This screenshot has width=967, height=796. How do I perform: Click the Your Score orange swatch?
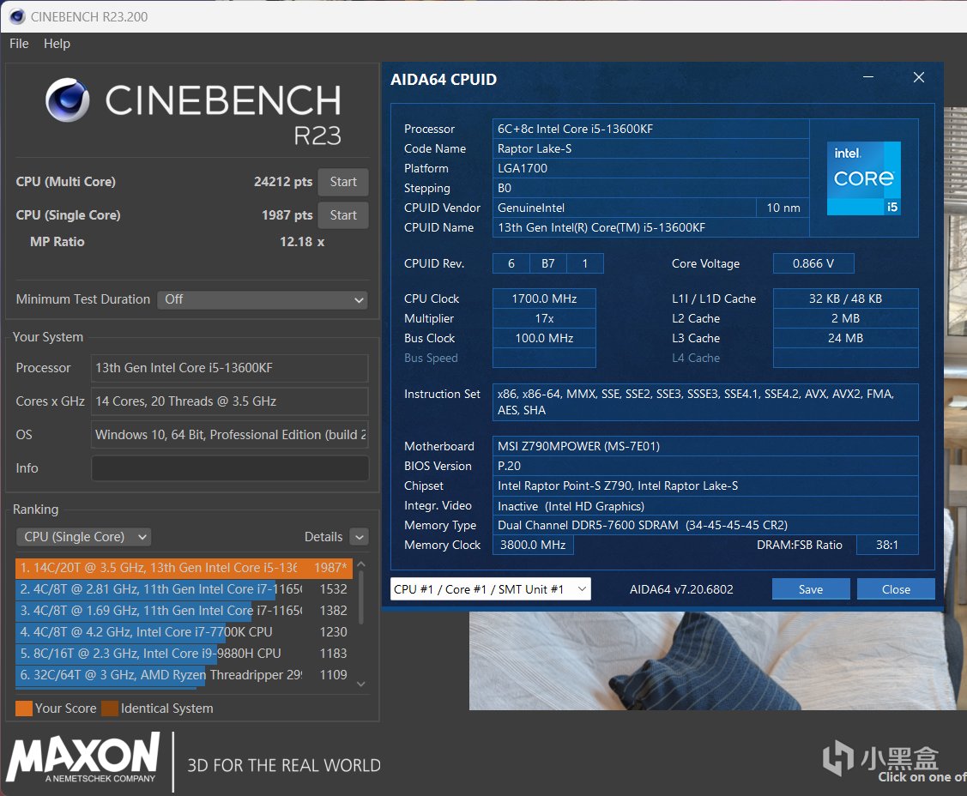point(24,709)
